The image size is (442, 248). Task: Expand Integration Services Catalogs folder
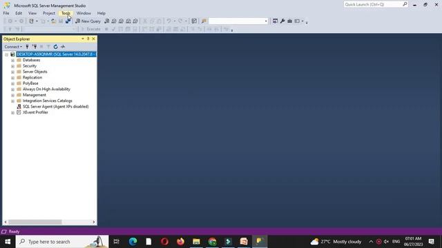(12, 101)
